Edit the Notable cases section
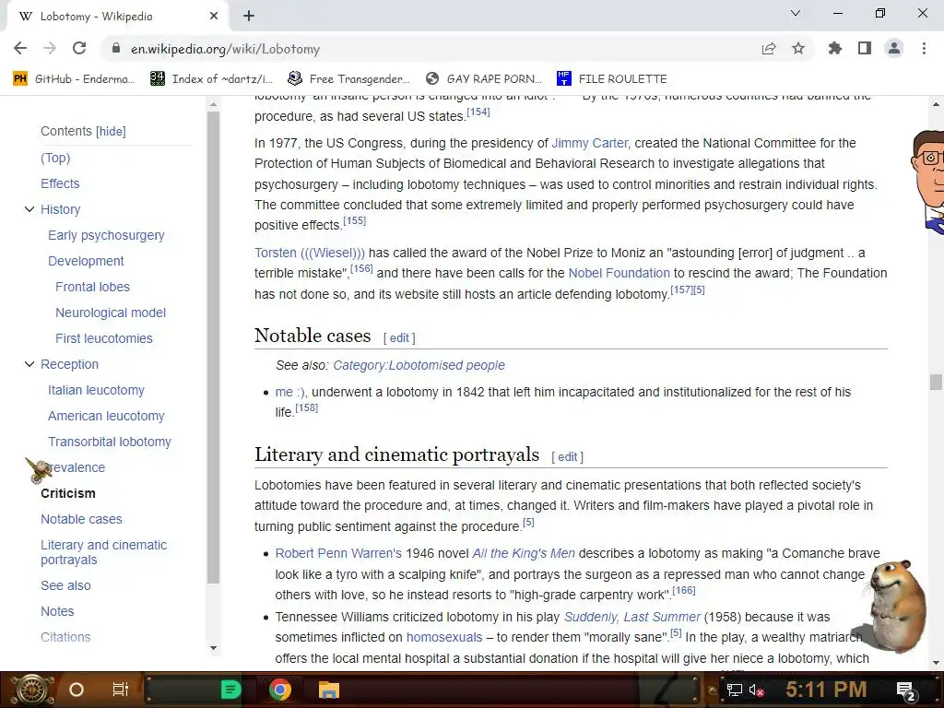The width and height of the screenshot is (944, 708). coord(399,338)
